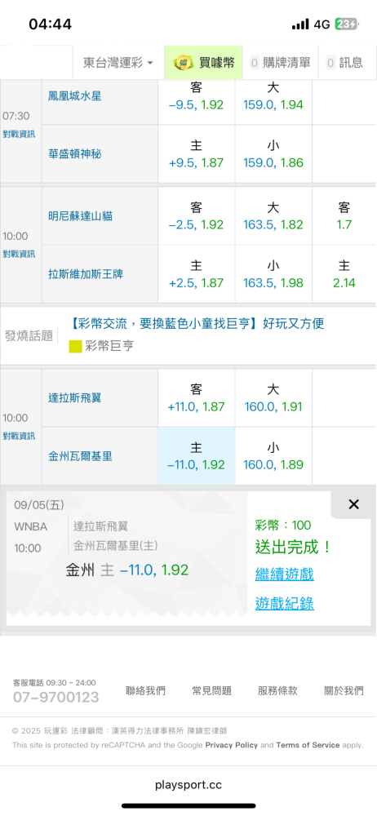Click the yellow square beside 彩幣巨亨
The height and width of the screenshot is (816, 377).
pyautogui.click(x=76, y=346)
